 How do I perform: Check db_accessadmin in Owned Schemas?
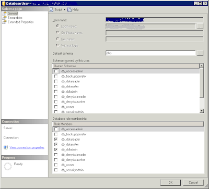point(56,71)
